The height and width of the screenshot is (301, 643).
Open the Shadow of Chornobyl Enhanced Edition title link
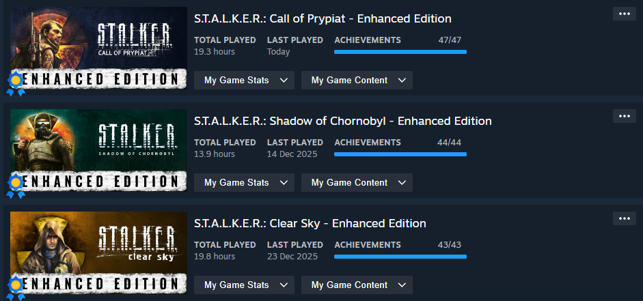(x=342, y=121)
